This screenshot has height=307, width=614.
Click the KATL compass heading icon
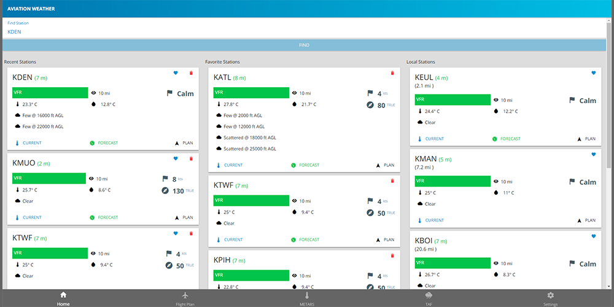(370, 105)
